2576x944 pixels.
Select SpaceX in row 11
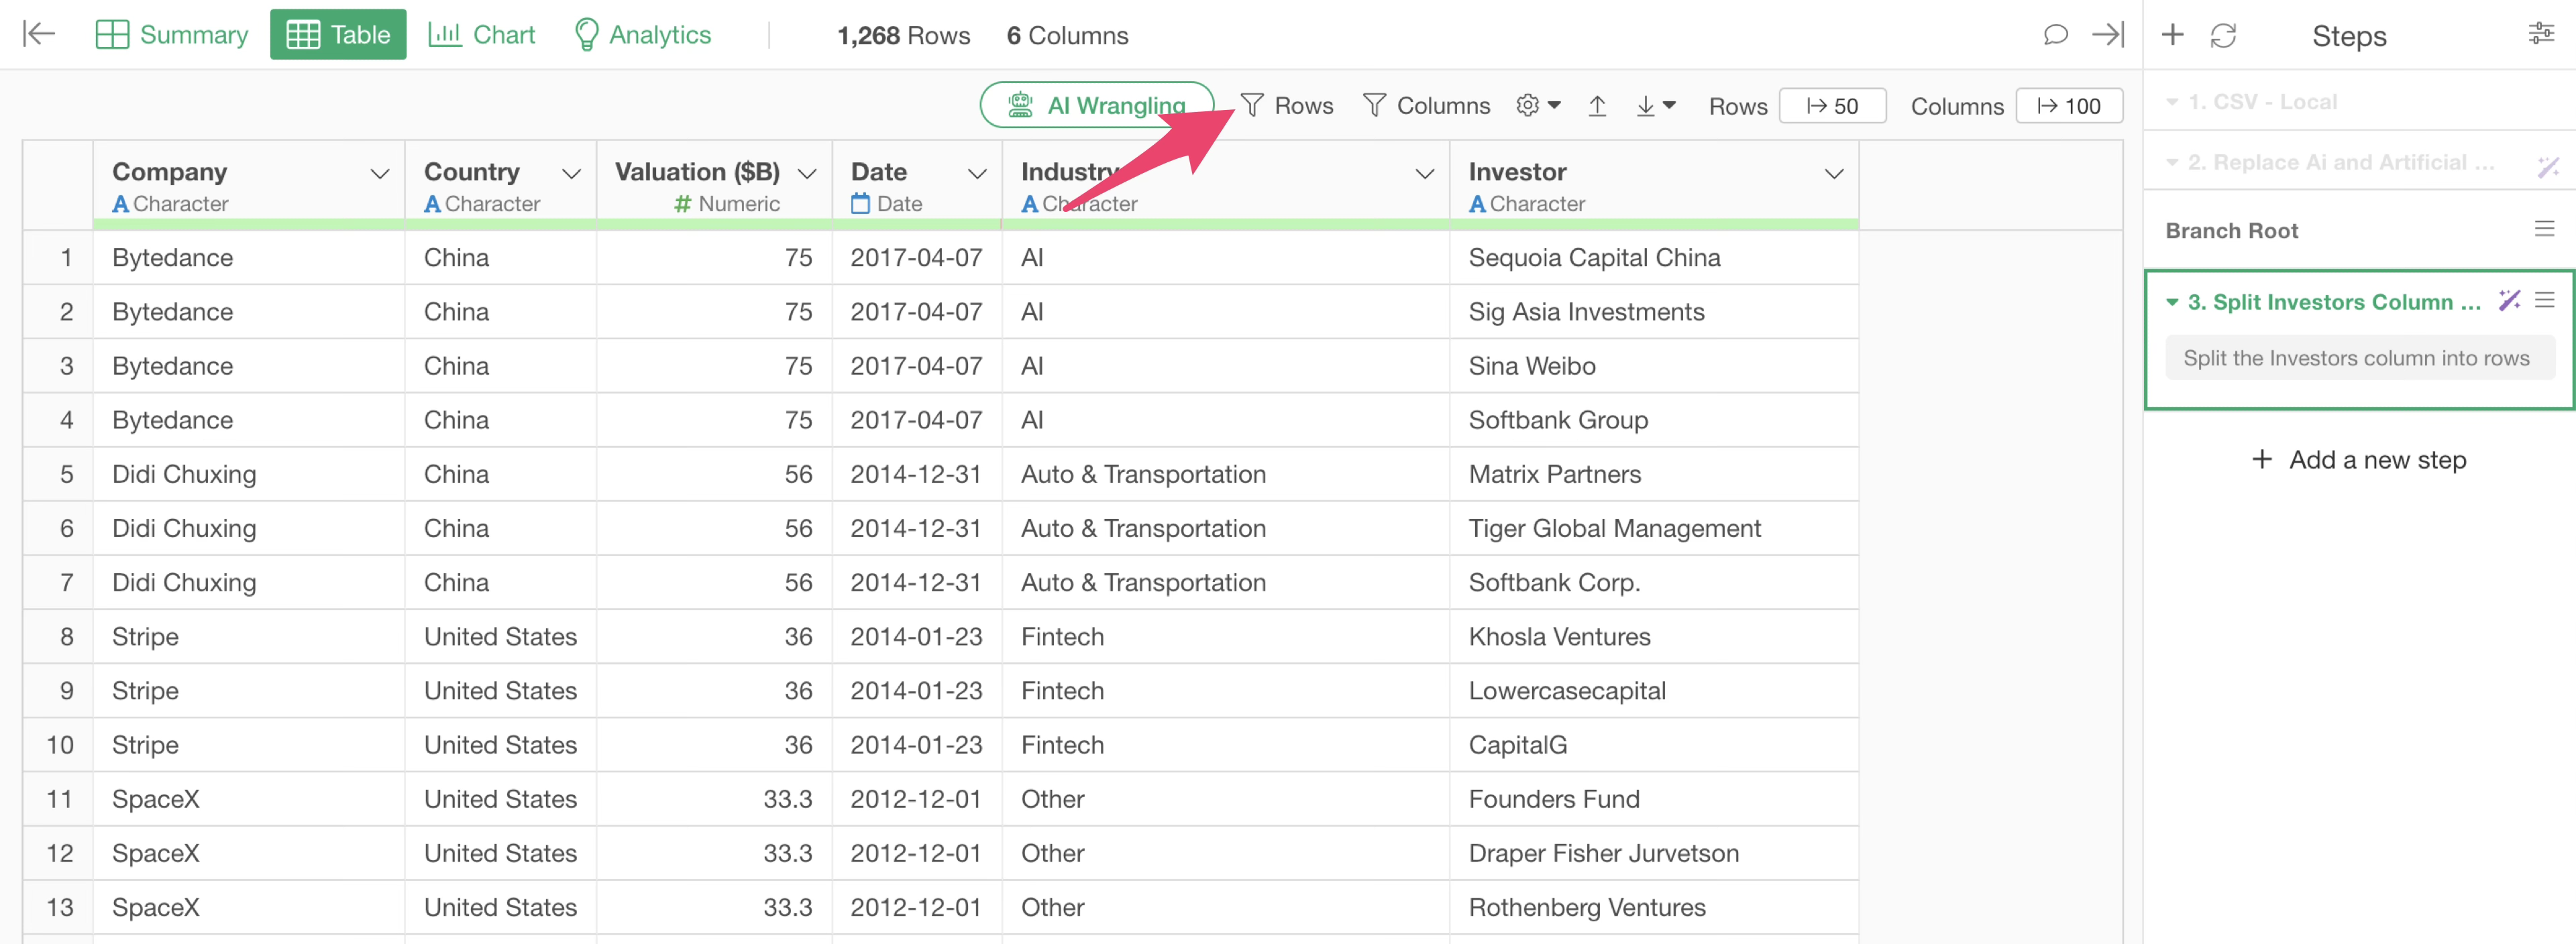coord(249,798)
